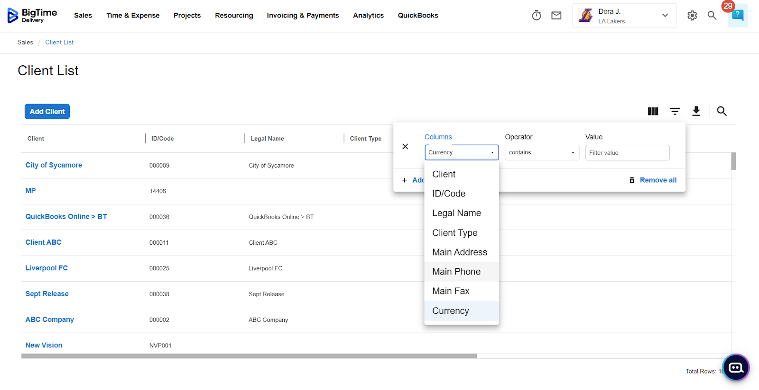This screenshot has width=759, height=390.
Task: Click Remove all filters
Action: click(657, 180)
